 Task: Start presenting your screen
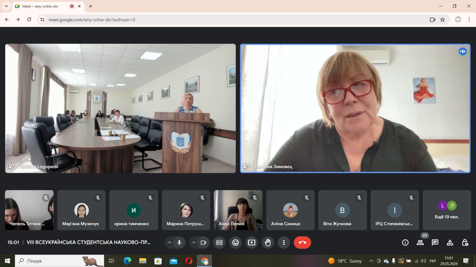coord(252,243)
